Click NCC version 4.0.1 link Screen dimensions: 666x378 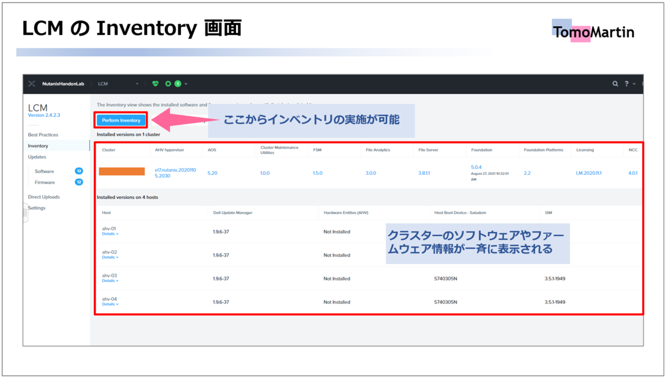point(633,173)
